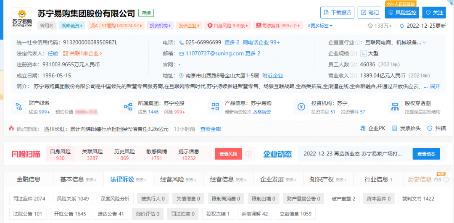The width and height of the screenshot is (454, 223).
Task: Click the 投资机构 yen coin icon
Action: click(x=301, y=107)
